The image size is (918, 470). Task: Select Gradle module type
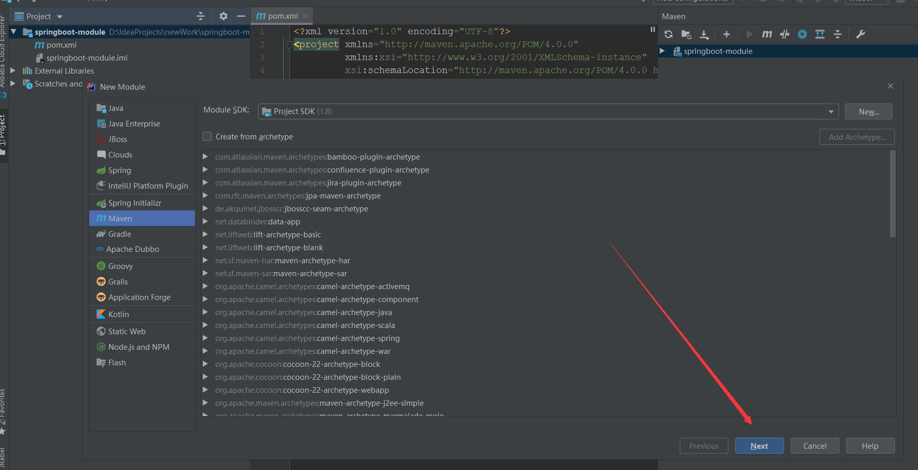coord(142,234)
